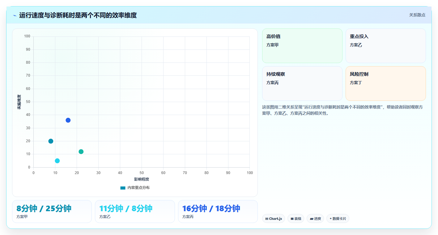Select the cyan scatter point at 5

(57, 161)
